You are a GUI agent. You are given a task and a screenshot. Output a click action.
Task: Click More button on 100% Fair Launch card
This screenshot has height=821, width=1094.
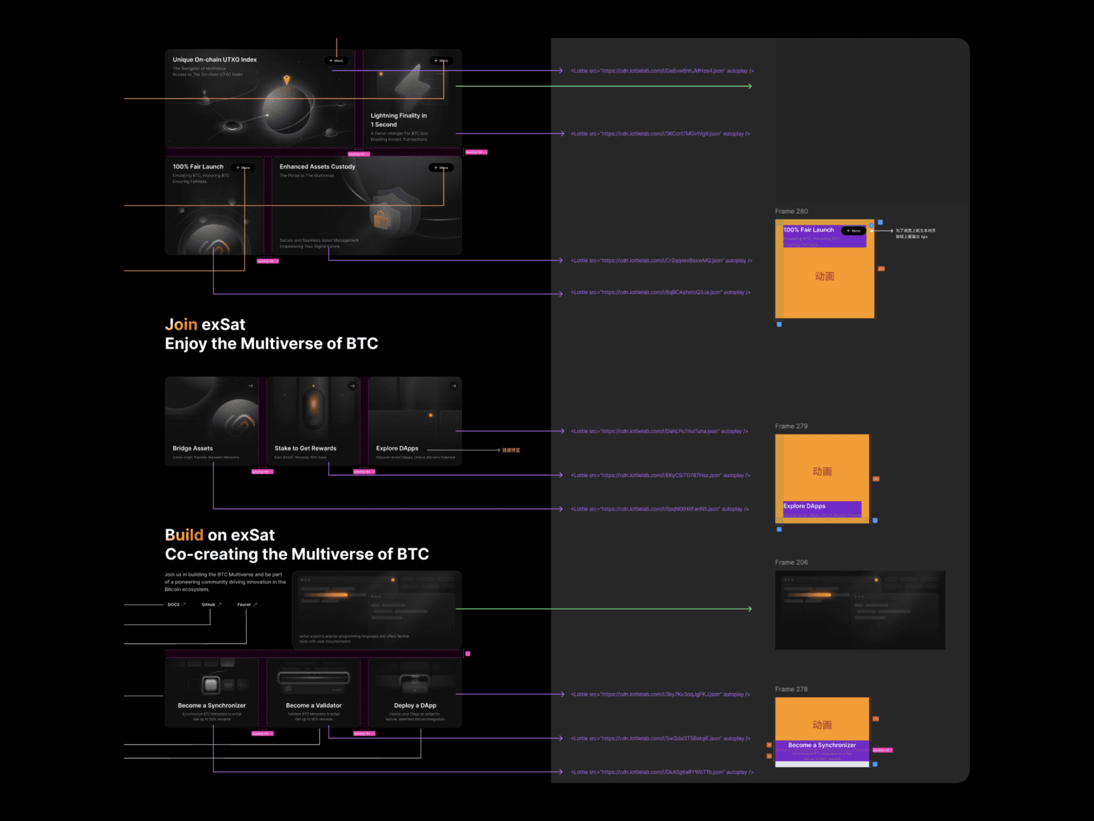point(243,168)
